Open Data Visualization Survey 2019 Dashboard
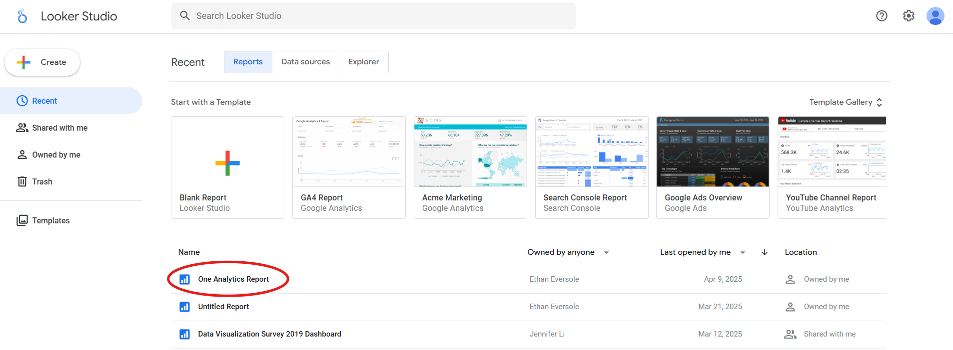 pos(269,334)
